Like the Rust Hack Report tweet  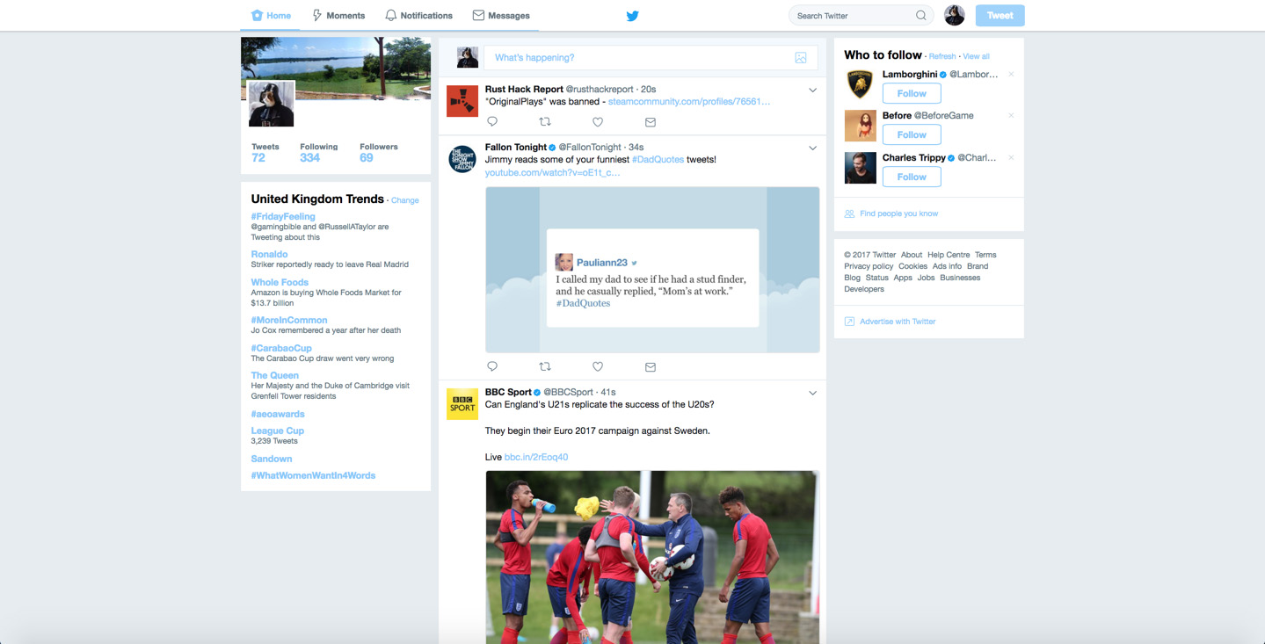coord(598,122)
